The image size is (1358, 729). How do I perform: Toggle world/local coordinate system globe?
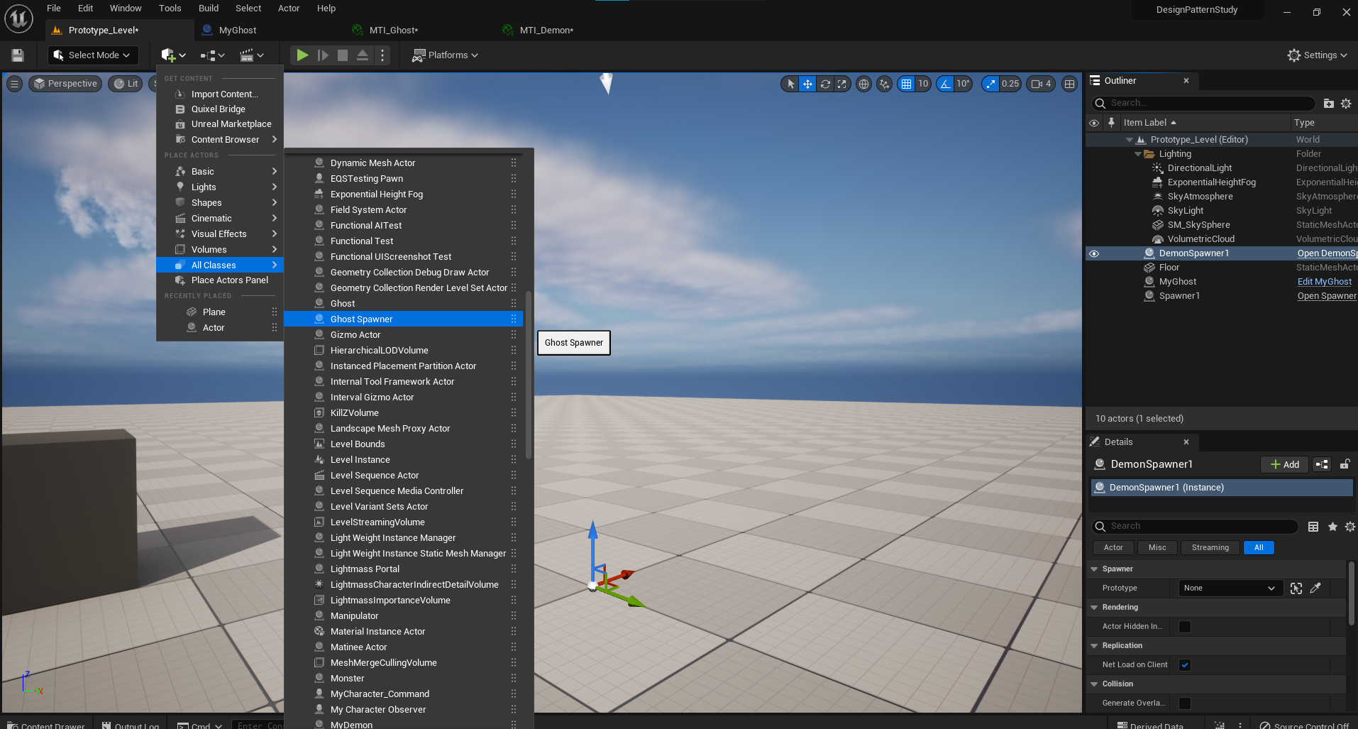(x=863, y=84)
